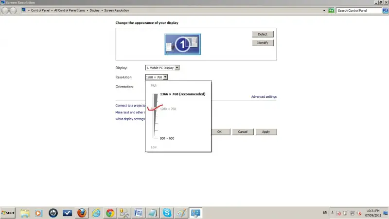Screen dimensions: 389x219
Task: Go to All Control Panel Items breadcrumb
Action: click(x=70, y=10)
